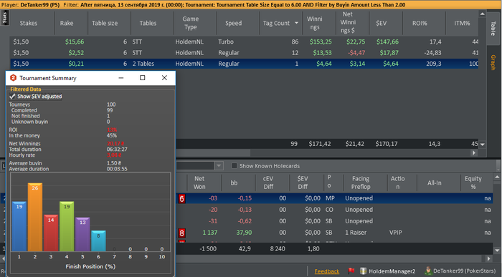Screen dimensions: 502x277
Task: Sort by the Table size column header
Action: point(105,23)
